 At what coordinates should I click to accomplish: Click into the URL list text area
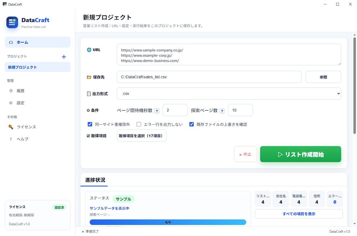point(229,55)
